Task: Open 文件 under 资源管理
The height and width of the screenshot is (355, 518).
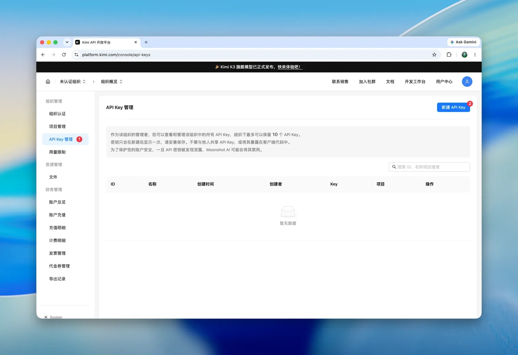Action: pyautogui.click(x=65, y=177)
